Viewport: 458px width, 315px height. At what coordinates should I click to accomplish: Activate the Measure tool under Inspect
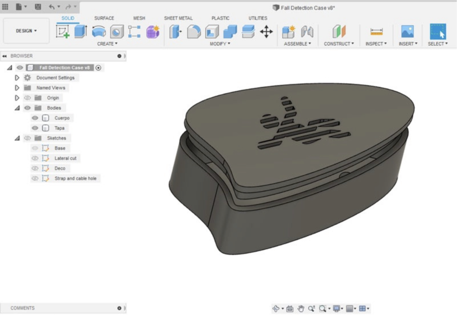pos(376,32)
